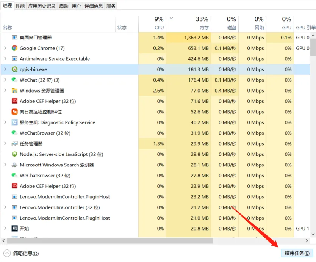Expand the 任务管理器 process row
The width and height of the screenshot is (316, 262).
5,144
